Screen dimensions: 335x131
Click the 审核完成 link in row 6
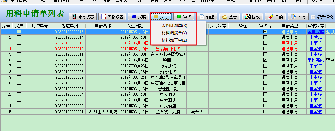coord(316,60)
